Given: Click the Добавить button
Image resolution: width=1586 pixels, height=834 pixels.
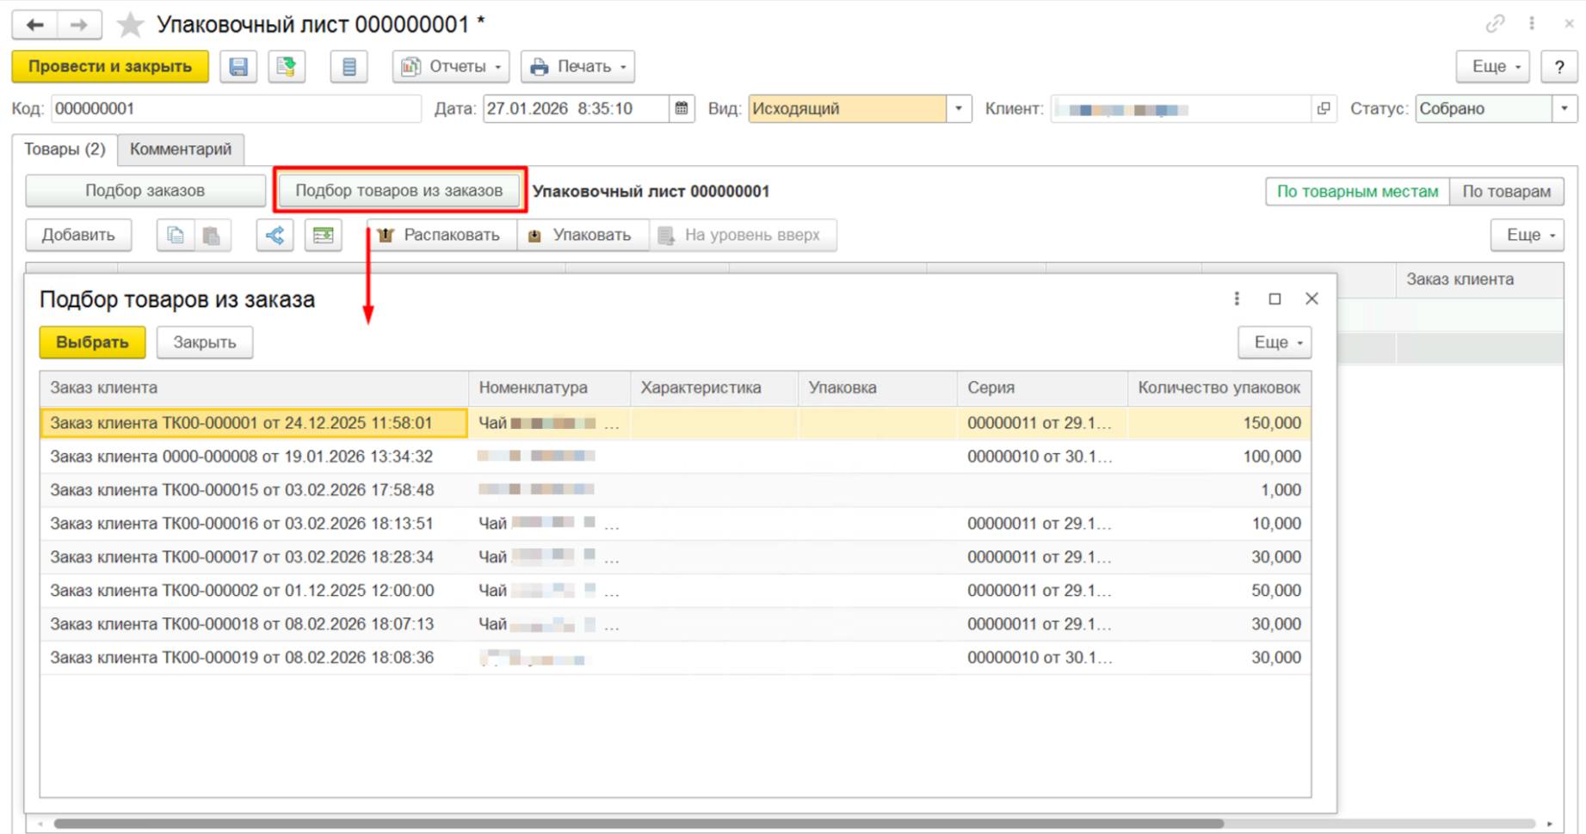Looking at the screenshot, I should point(78,235).
